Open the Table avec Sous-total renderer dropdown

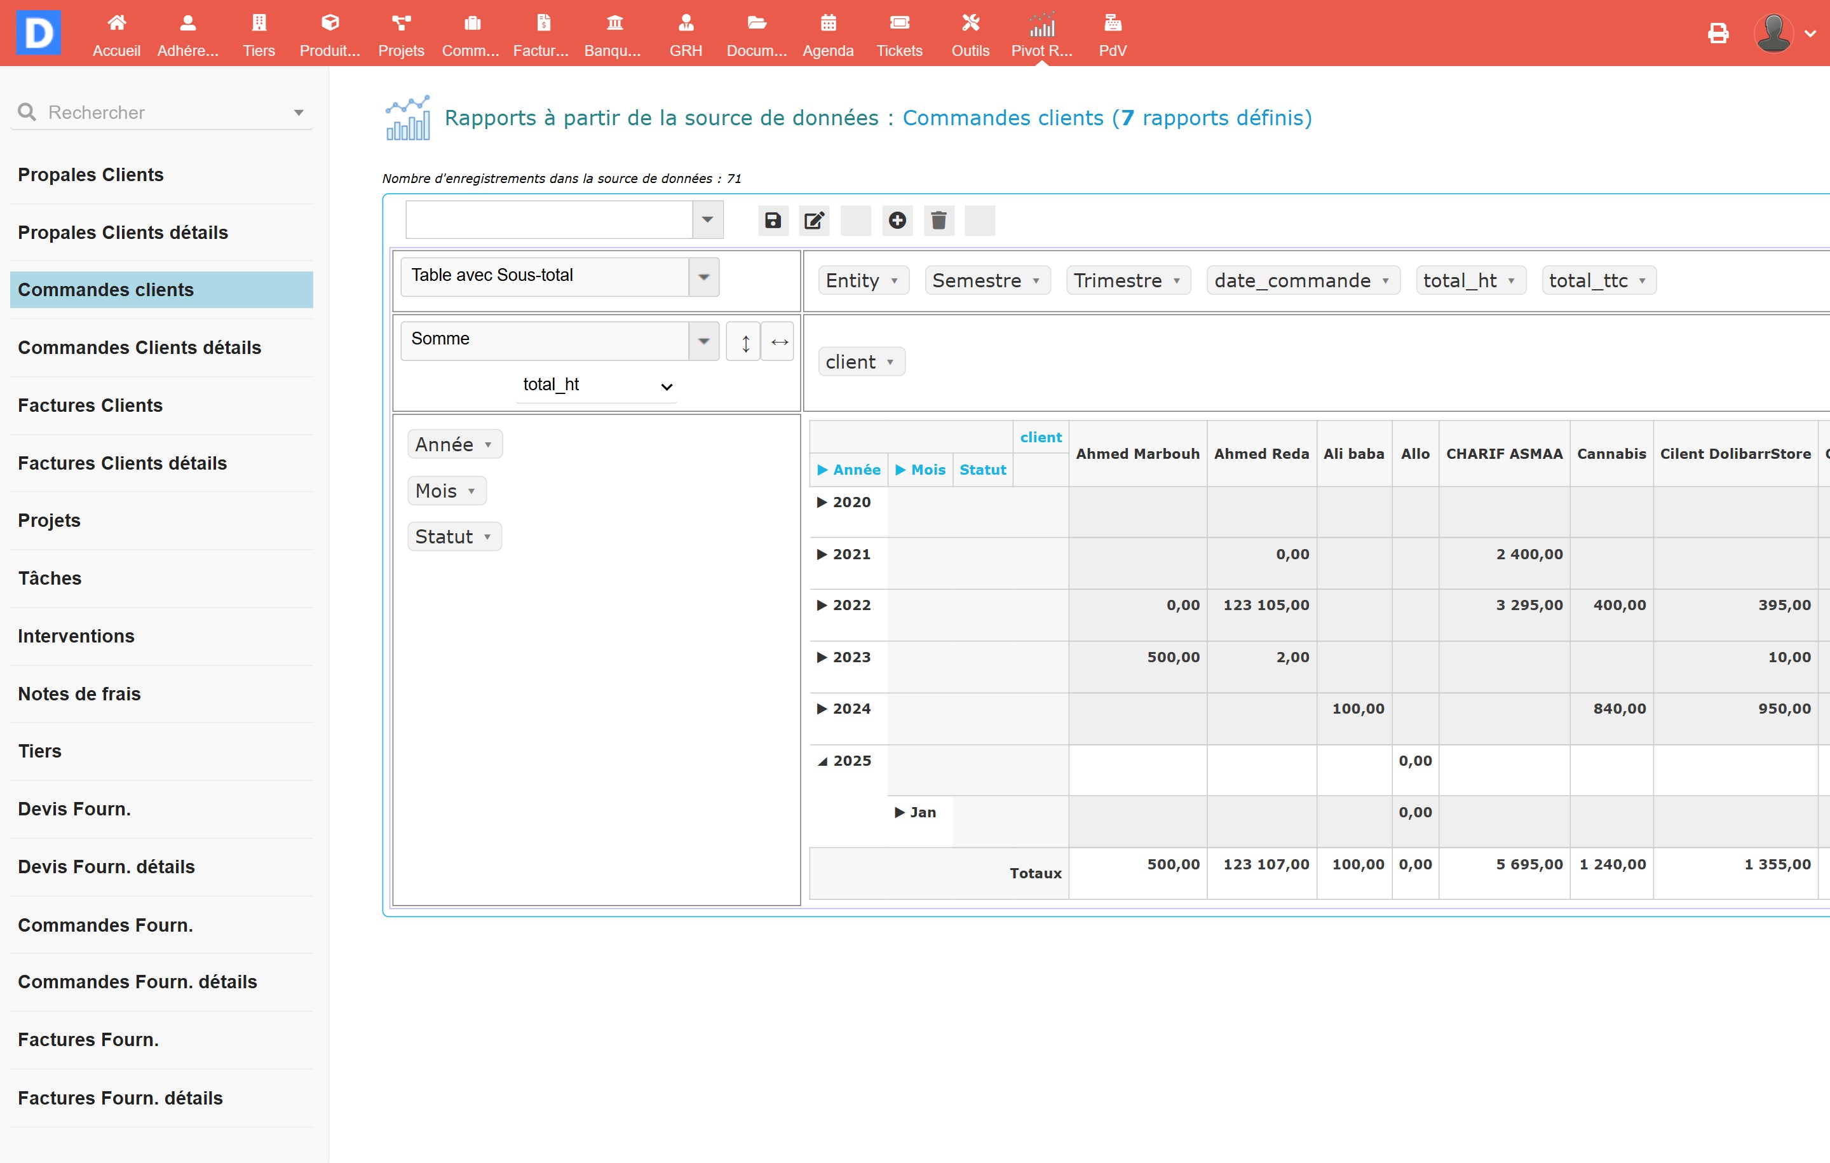(x=559, y=276)
